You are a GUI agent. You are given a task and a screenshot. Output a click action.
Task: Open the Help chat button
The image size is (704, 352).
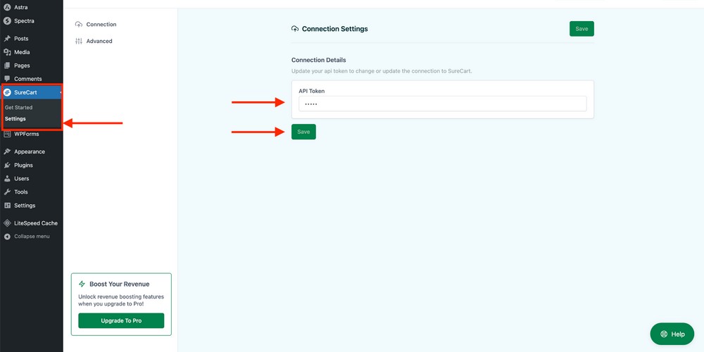click(672, 334)
